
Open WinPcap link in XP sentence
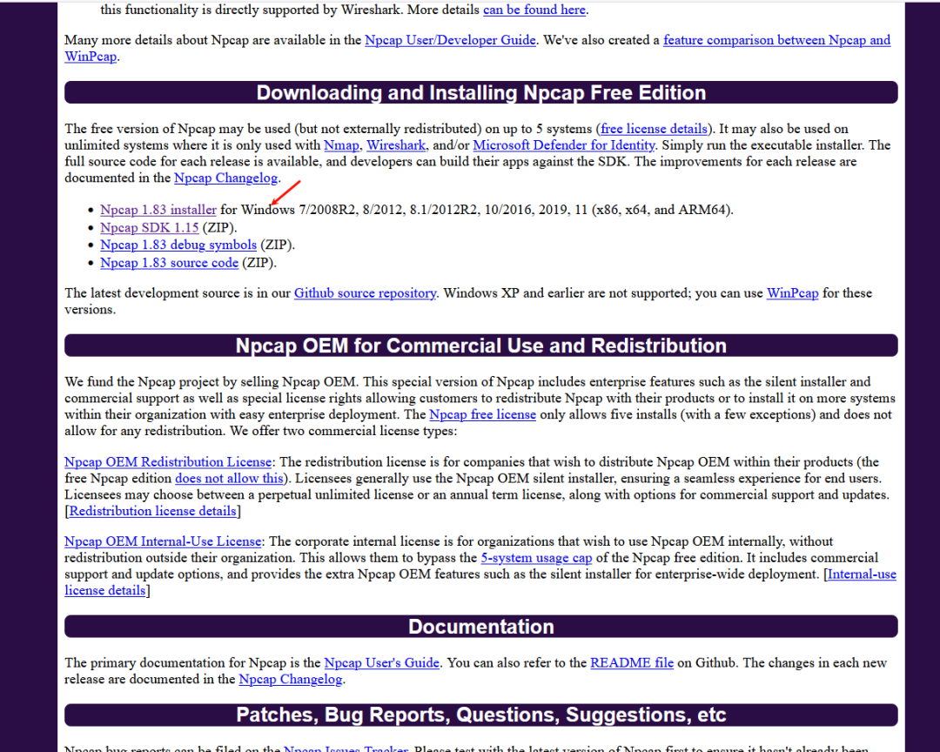coord(793,293)
